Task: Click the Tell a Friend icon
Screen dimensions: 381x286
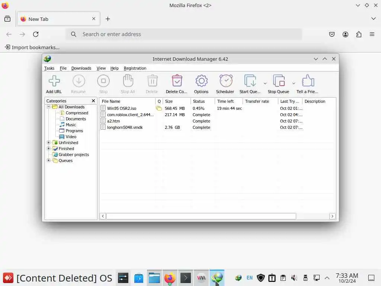Action: tap(308, 81)
